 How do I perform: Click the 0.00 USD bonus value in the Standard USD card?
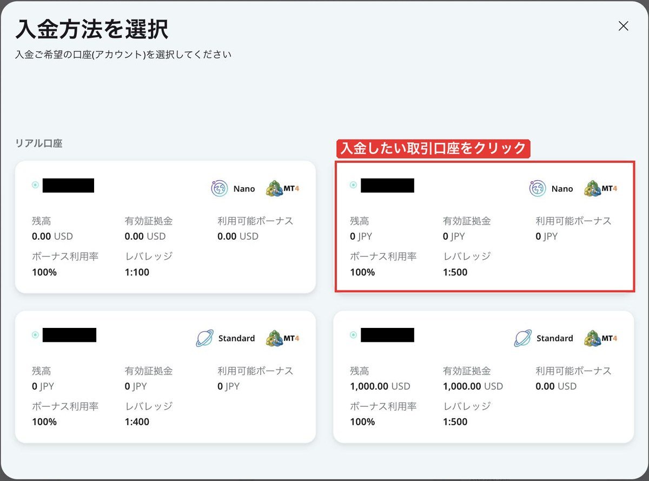556,386
